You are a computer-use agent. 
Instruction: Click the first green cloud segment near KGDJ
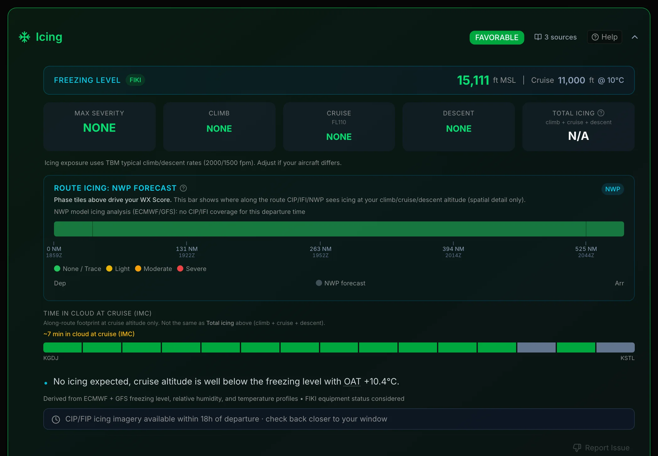pyautogui.click(x=62, y=347)
